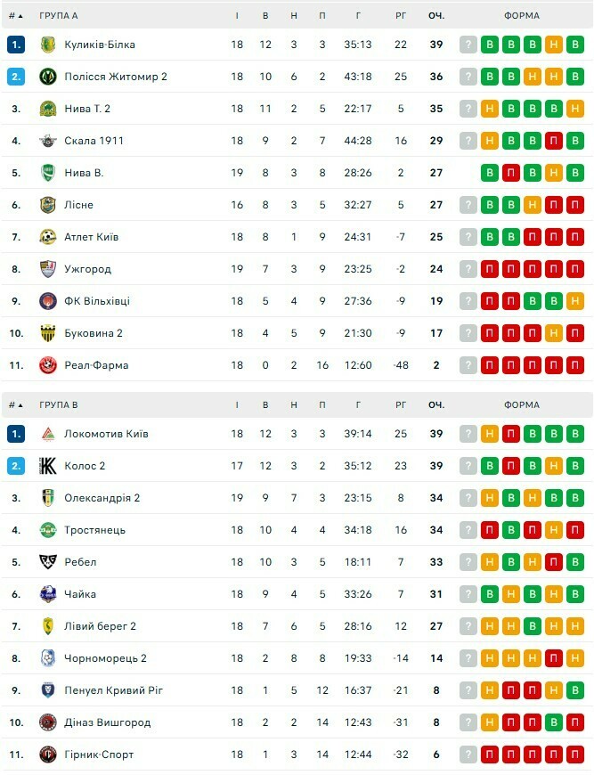Click the Куликів-Білка team crest icon
This screenshot has height=775, width=594.
point(48,45)
